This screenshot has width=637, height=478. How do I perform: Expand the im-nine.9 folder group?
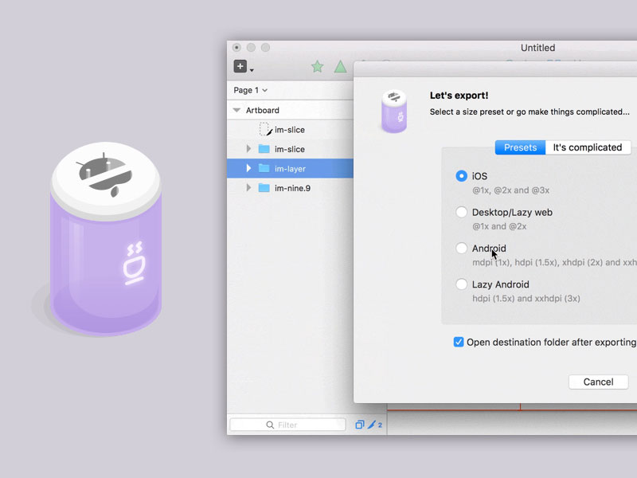click(x=248, y=188)
